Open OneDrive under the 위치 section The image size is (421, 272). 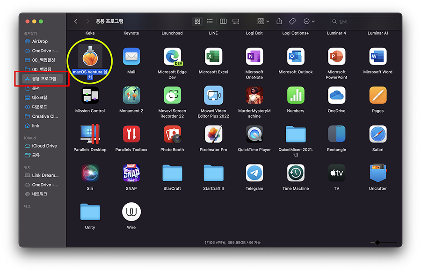point(42,185)
